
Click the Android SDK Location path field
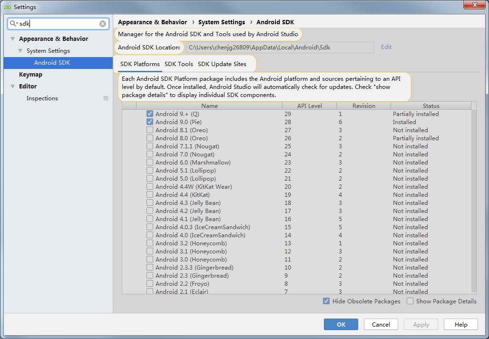[280, 48]
